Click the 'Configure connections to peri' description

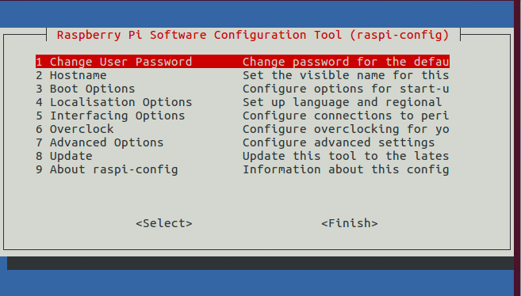pyautogui.click(x=346, y=116)
